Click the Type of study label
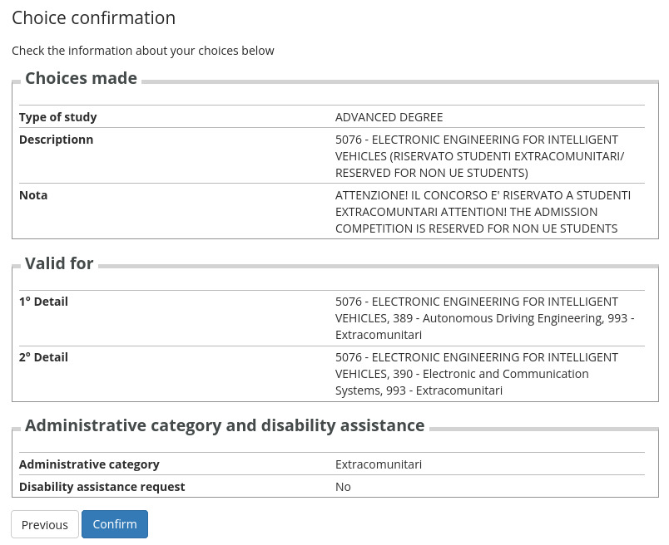 click(57, 117)
